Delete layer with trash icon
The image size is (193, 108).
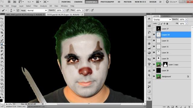pos(189,107)
